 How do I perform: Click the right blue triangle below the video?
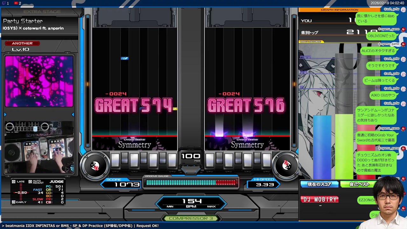73,114
